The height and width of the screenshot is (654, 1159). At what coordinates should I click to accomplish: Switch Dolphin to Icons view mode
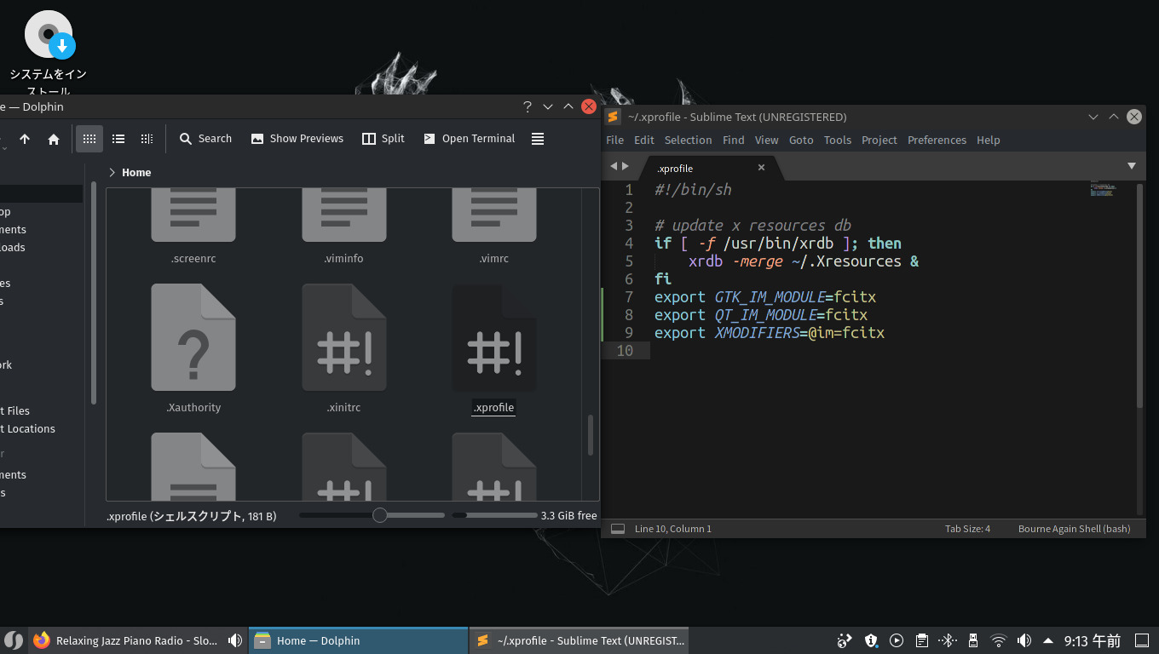point(89,139)
